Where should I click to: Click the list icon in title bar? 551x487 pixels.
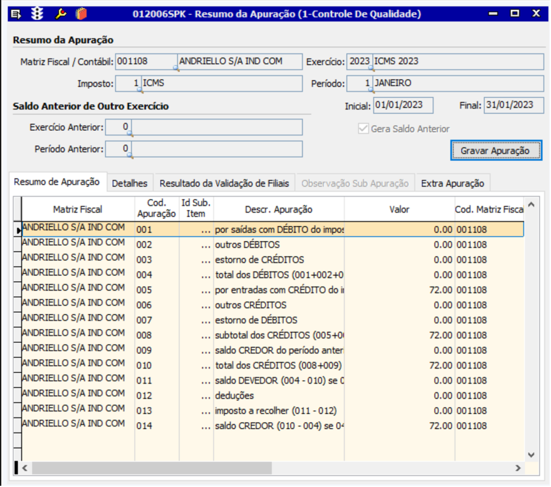16,14
